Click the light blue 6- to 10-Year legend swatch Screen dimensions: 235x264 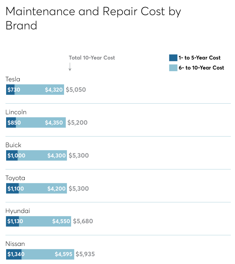tap(173, 68)
